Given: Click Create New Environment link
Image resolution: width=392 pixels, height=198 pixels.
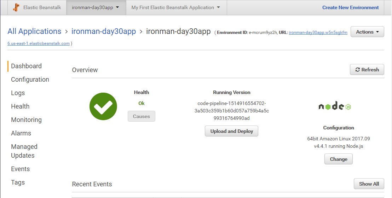Looking at the screenshot, I should (x=350, y=7).
